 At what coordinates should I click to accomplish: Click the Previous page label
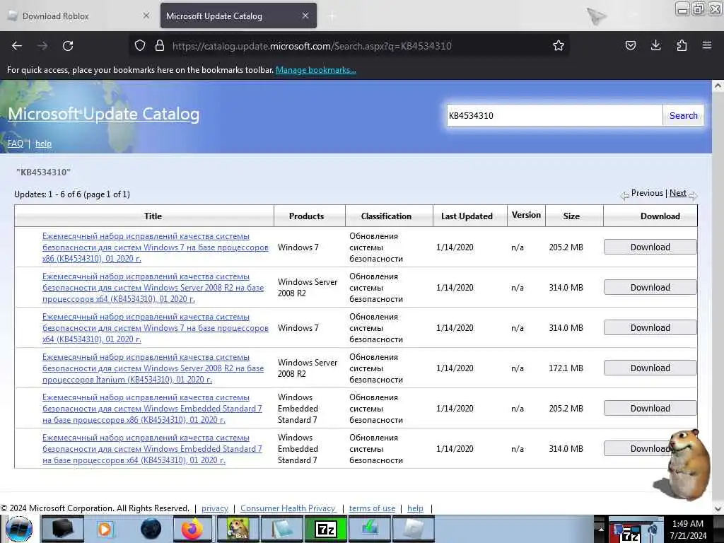pos(647,193)
